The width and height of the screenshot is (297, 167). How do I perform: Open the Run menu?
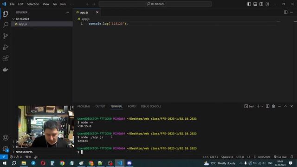[63, 4]
